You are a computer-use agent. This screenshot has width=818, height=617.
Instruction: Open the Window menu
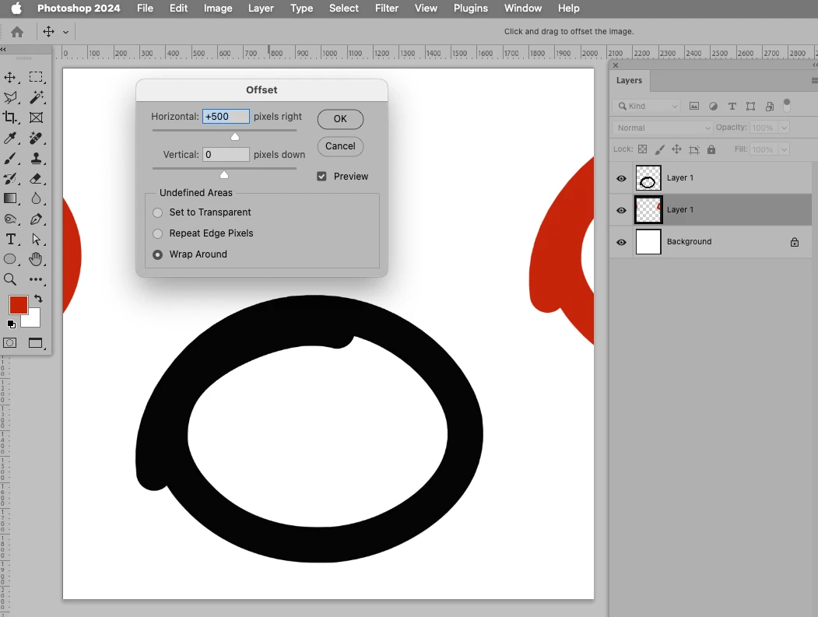point(523,9)
